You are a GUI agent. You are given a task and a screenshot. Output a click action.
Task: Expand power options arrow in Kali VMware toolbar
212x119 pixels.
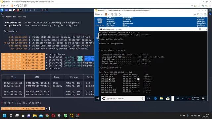click(x=14, y=6)
